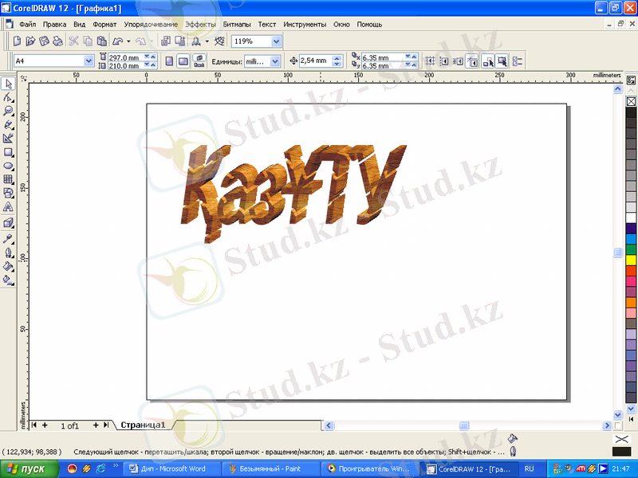Go to last page navigator button

click(x=106, y=425)
